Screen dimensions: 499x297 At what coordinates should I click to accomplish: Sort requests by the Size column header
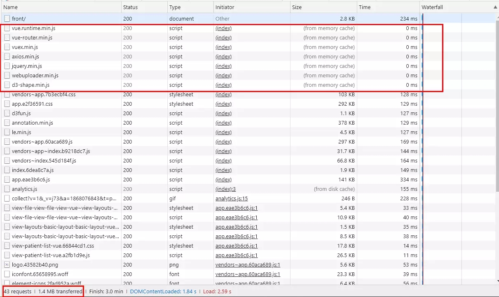[297, 7]
